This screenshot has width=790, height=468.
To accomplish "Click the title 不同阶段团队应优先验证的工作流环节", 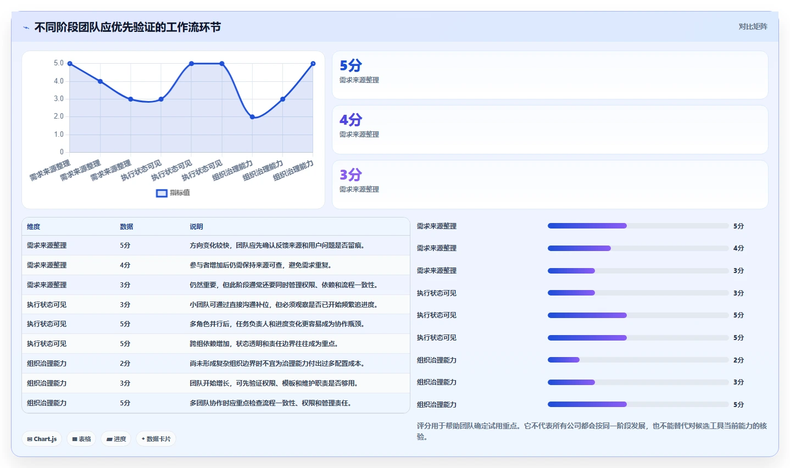I will (127, 27).
